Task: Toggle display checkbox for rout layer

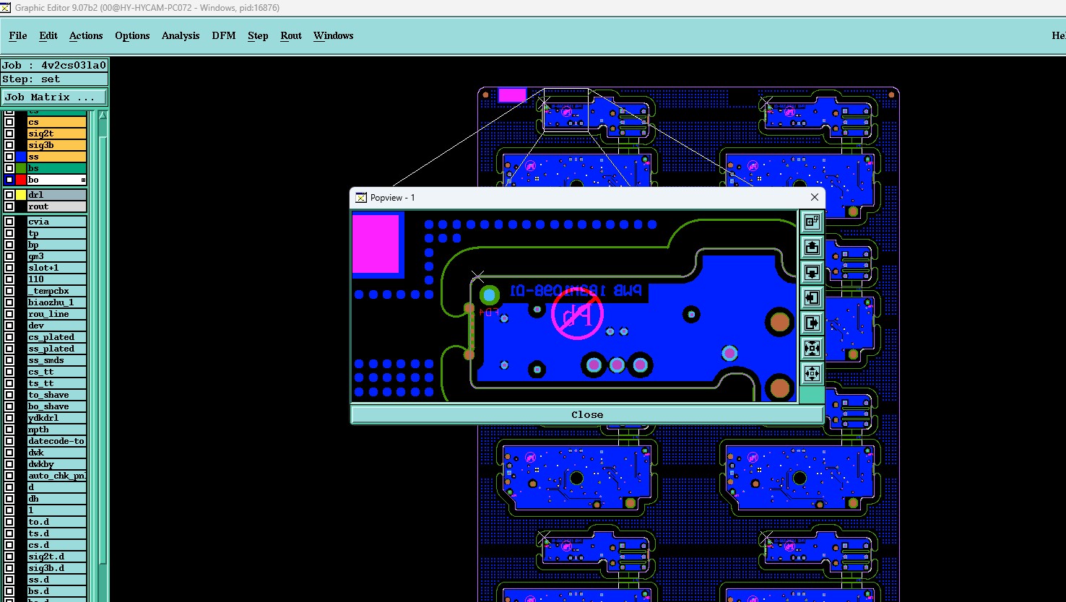Action: 9,206
